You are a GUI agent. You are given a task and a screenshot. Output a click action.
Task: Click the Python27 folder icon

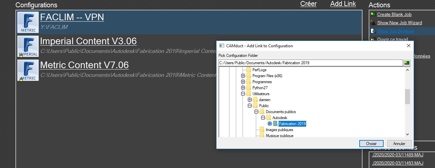tap(249, 88)
